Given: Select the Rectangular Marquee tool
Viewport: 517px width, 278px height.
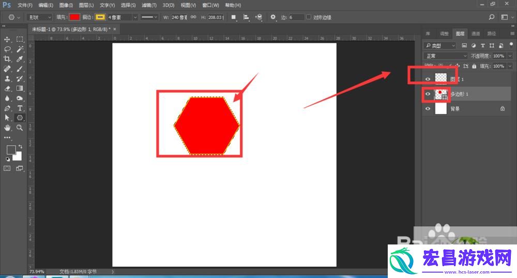Looking at the screenshot, I should [x=20, y=40].
